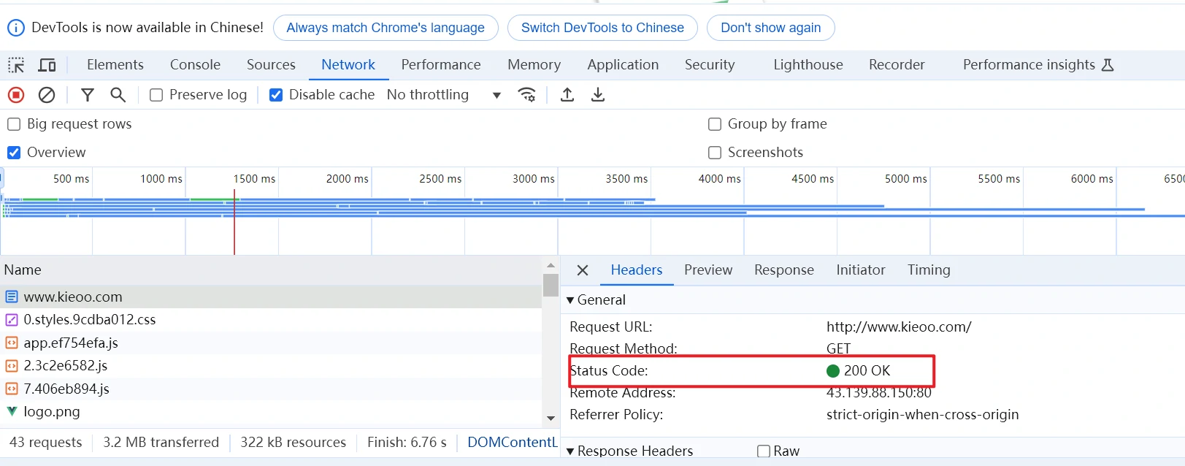Uncheck the Disable cache checkbox
This screenshot has height=466, width=1185.
pyautogui.click(x=276, y=95)
